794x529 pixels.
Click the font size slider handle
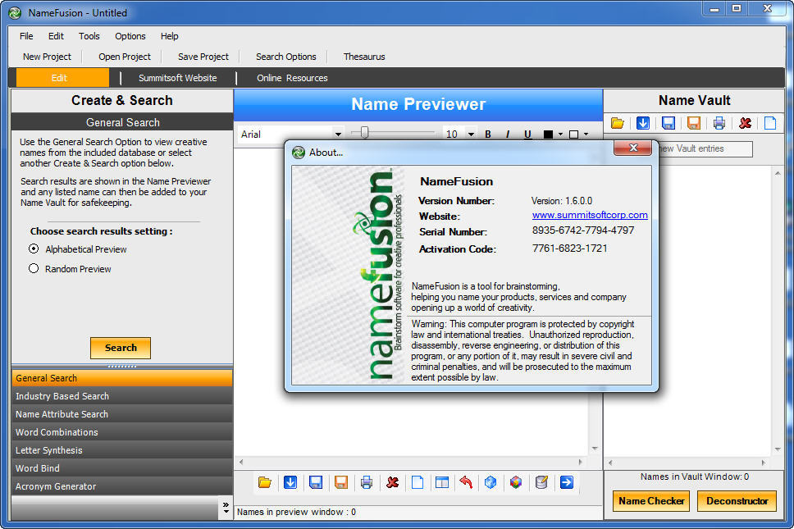click(x=364, y=133)
